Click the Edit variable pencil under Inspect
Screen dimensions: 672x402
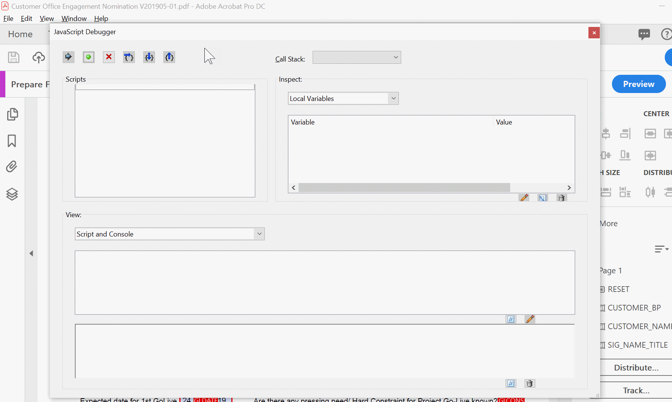coord(524,198)
